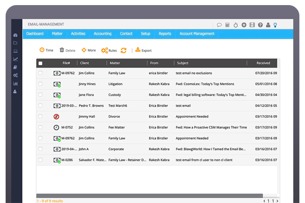Expand the More options button
The image size is (305, 203).
88,50
